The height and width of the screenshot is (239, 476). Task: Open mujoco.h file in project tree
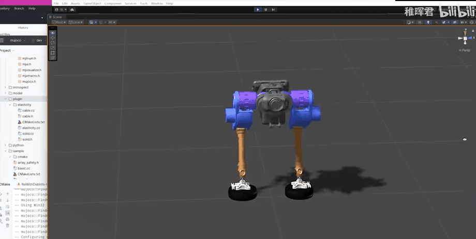click(x=28, y=82)
